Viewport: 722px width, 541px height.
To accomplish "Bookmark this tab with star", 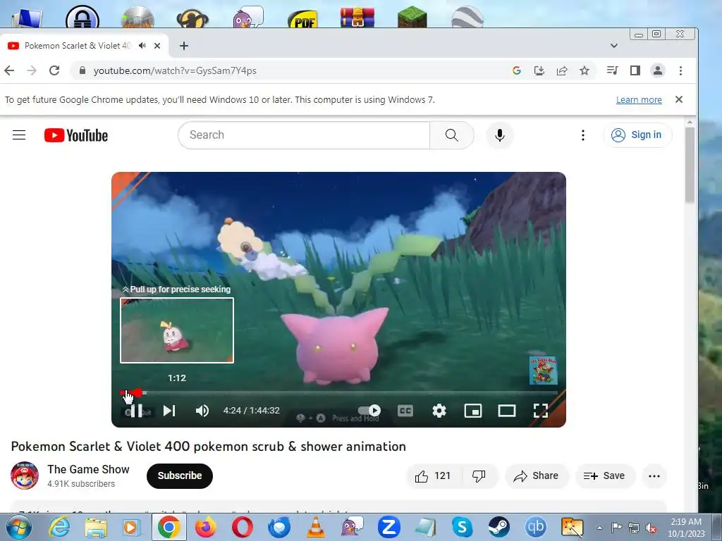I will [x=585, y=70].
